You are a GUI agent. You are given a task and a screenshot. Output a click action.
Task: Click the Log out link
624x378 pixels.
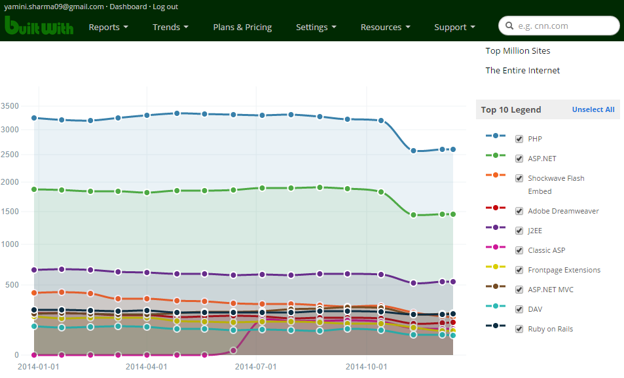point(166,7)
